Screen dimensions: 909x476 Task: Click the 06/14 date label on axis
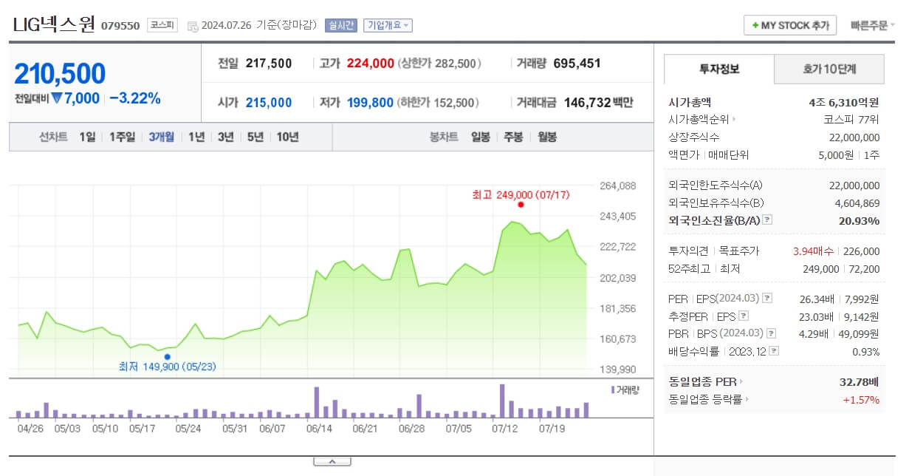click(x=319, y=428)
